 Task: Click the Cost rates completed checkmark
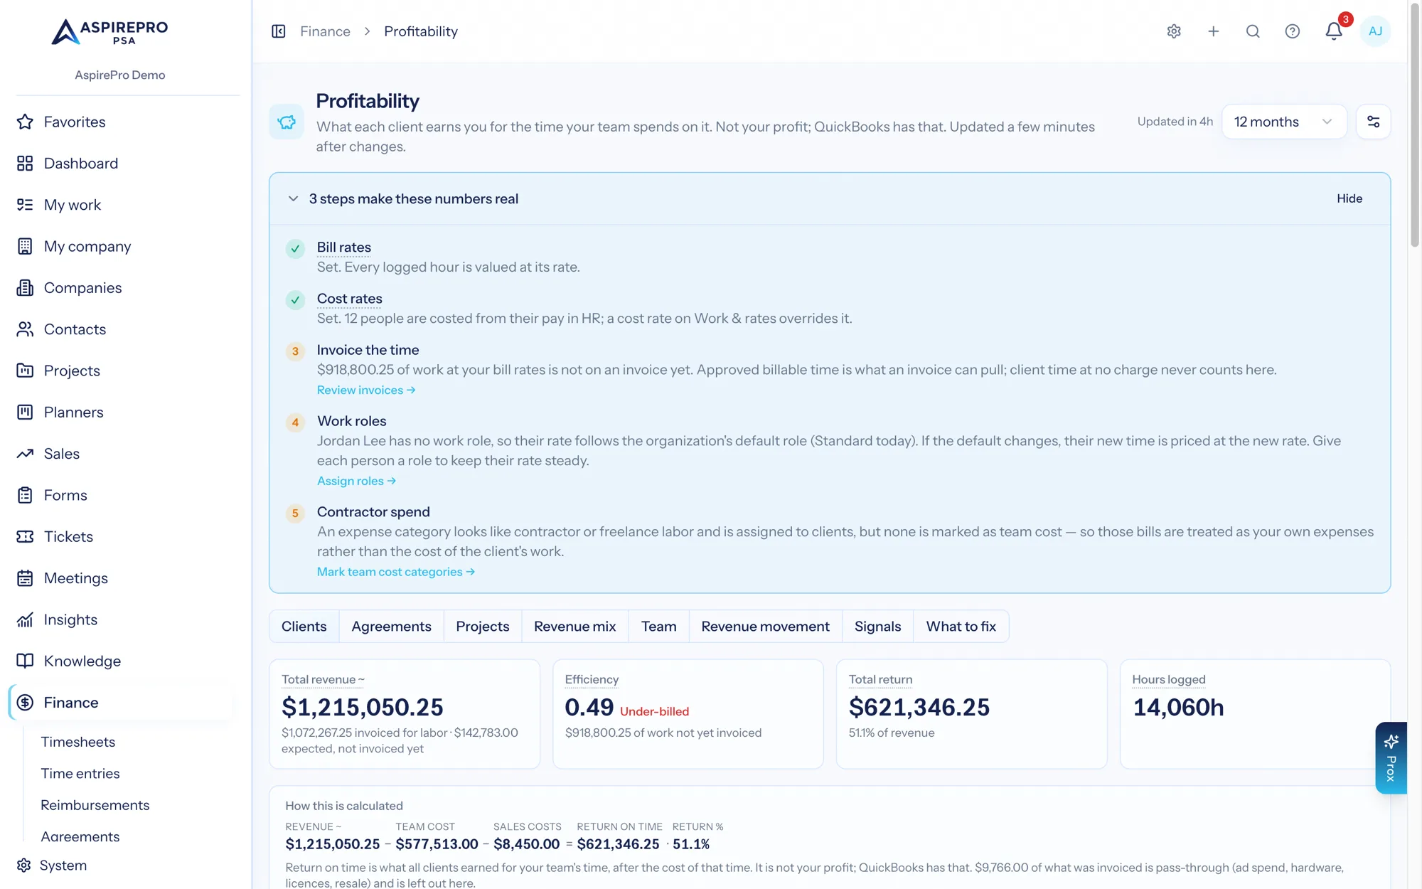tap(295, 300)
